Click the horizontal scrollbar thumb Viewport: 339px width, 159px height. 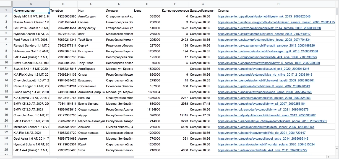[x=73, y=157]
